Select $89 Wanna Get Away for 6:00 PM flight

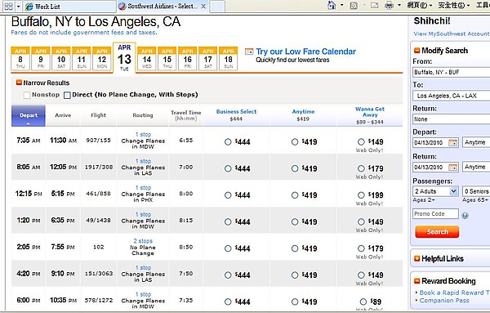pyautogui.click(x=363, y=302)
